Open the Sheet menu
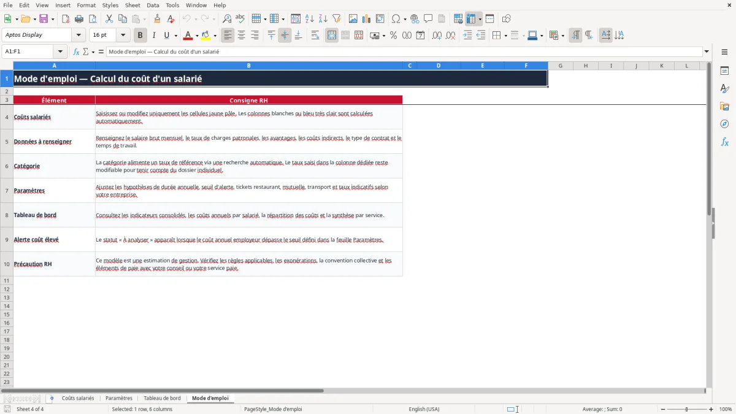Screen dimensions: 736x414 (132, 5)
